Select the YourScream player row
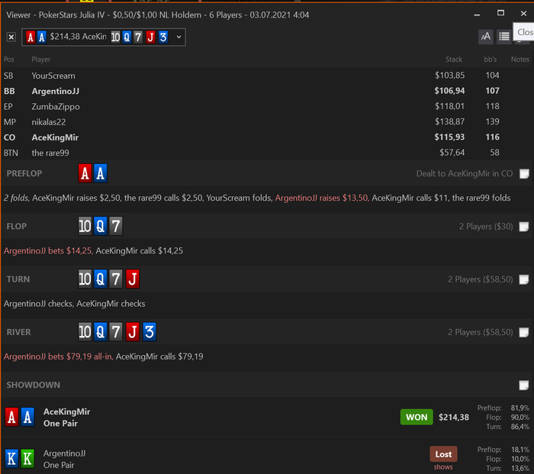This screenshot has width=534, height=474. click(x=267, y=76)
